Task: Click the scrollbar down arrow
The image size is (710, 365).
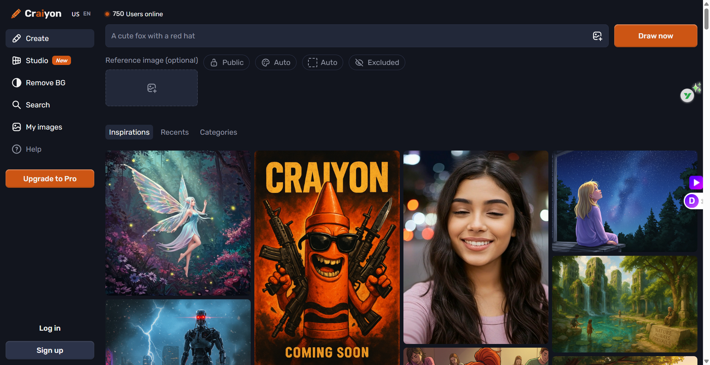Action: (x=707, y=361)
